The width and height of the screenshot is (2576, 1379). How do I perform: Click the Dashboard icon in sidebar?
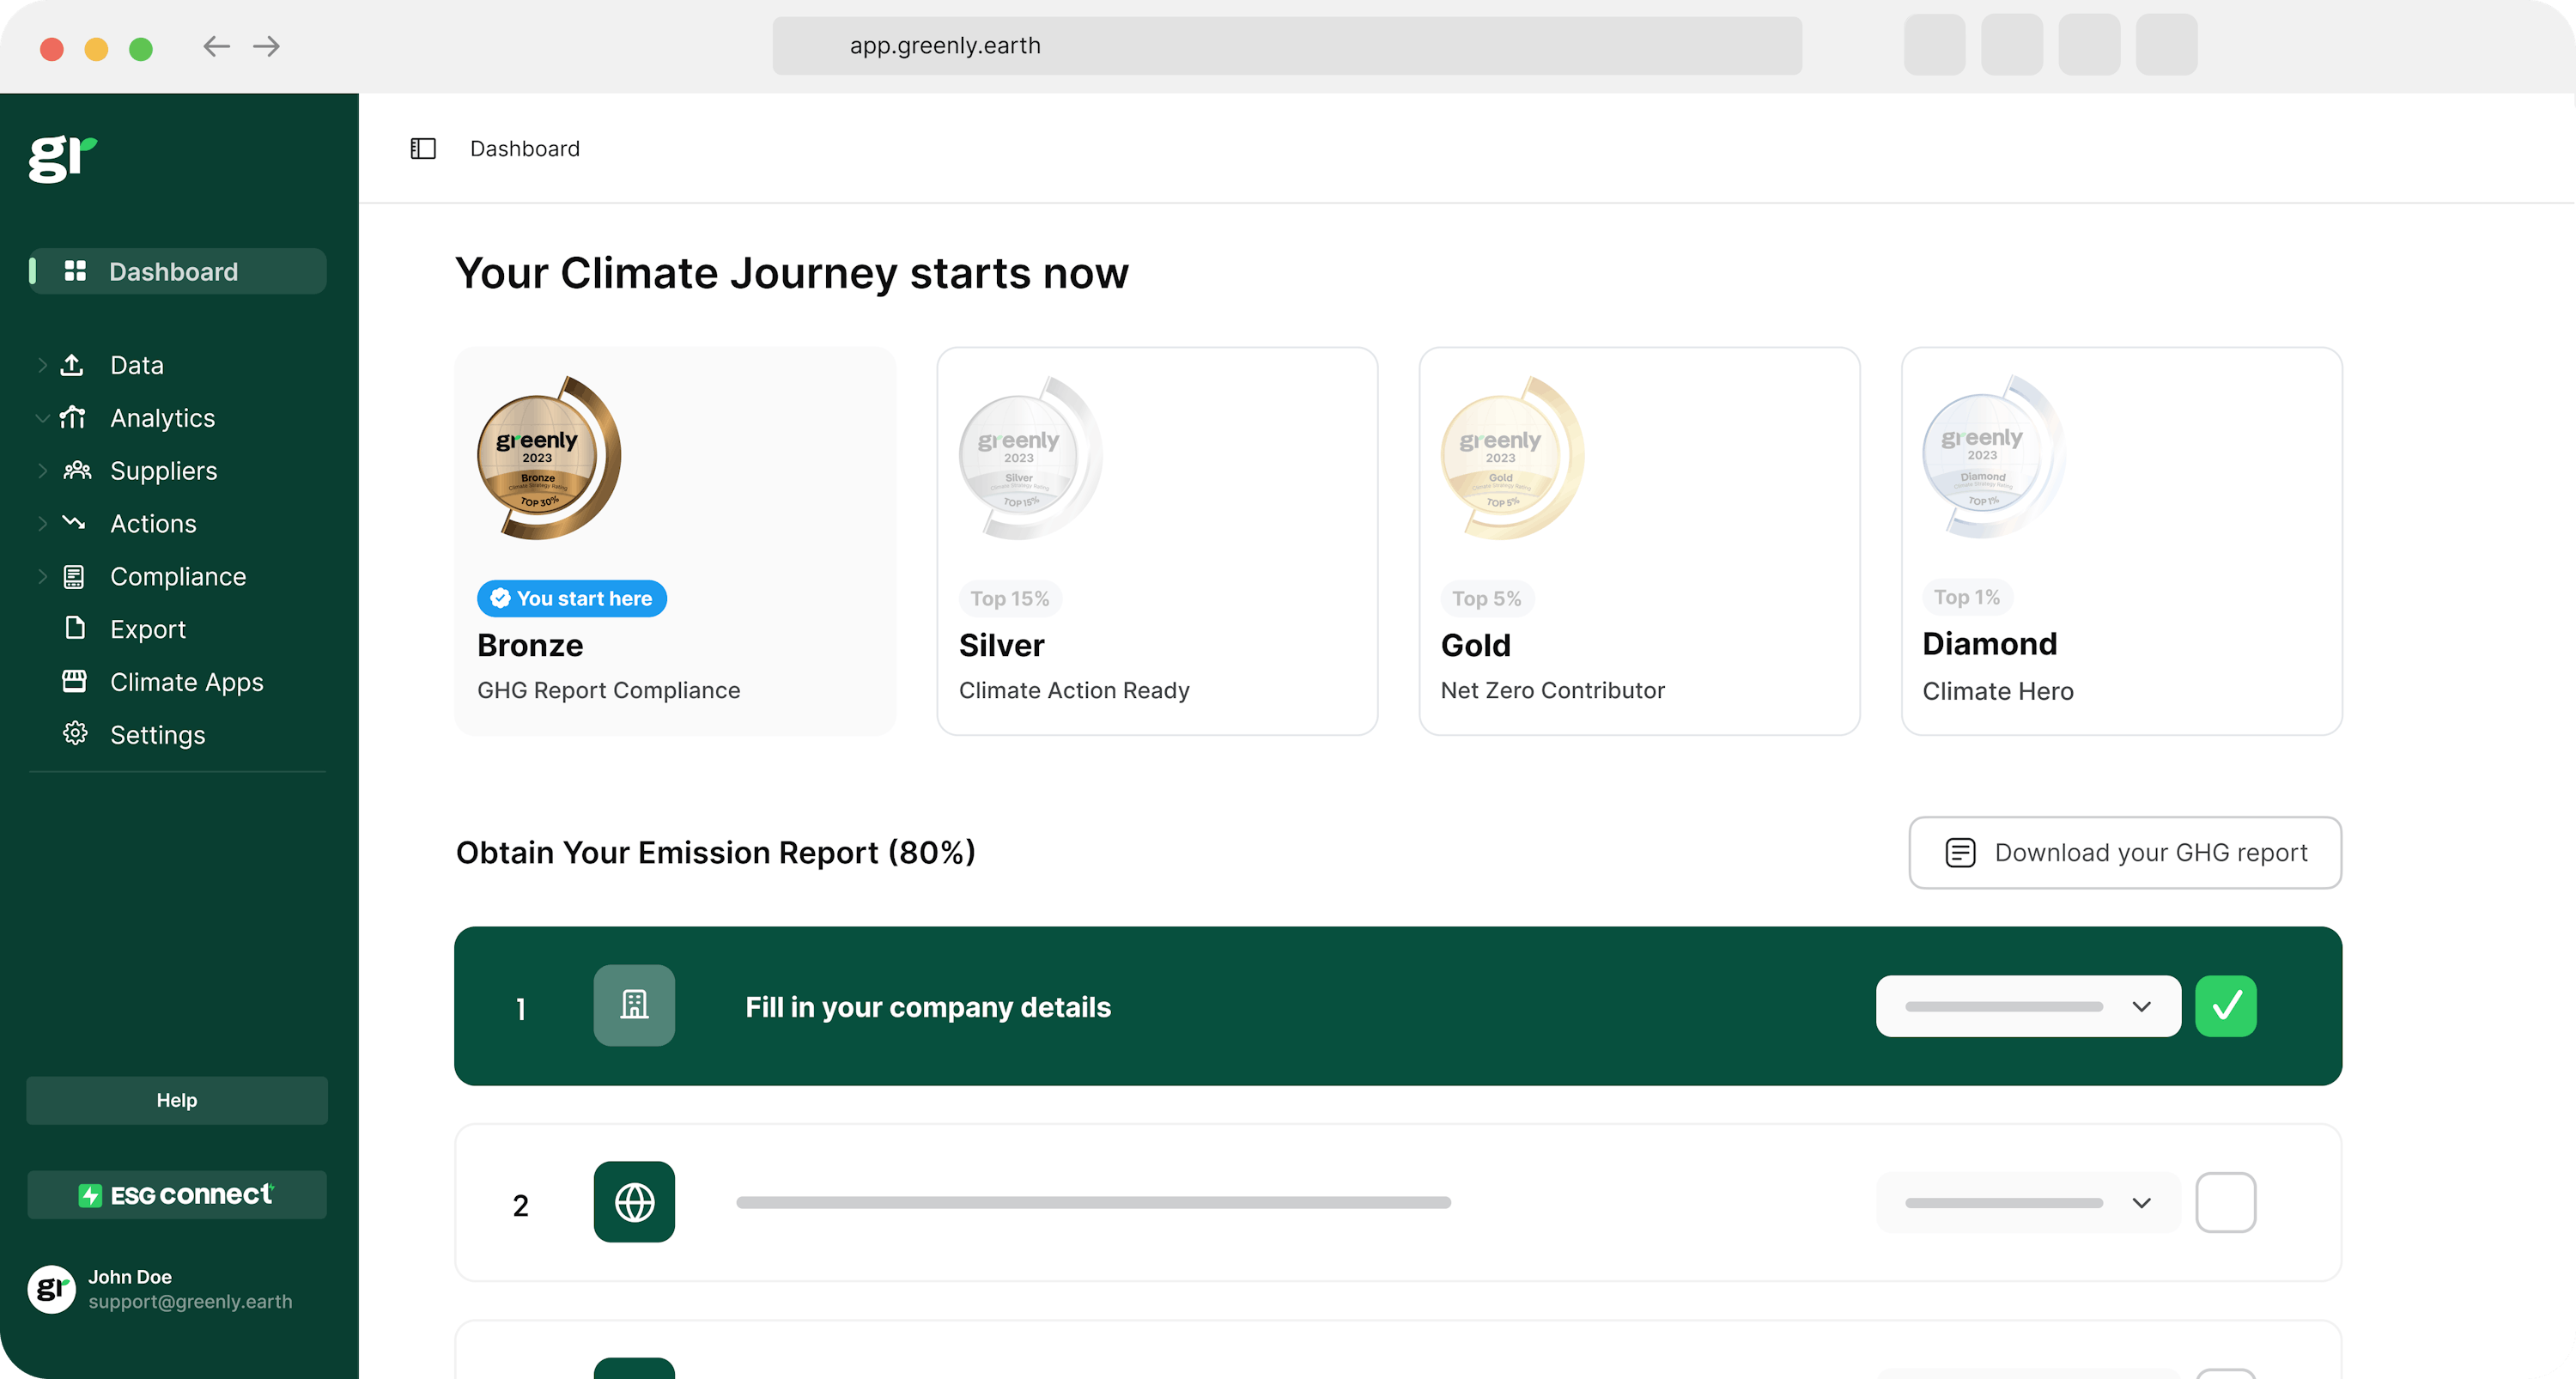[76, 270]
